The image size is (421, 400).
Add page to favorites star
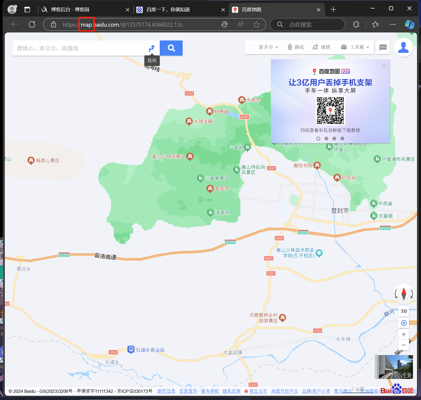[256, 24]
